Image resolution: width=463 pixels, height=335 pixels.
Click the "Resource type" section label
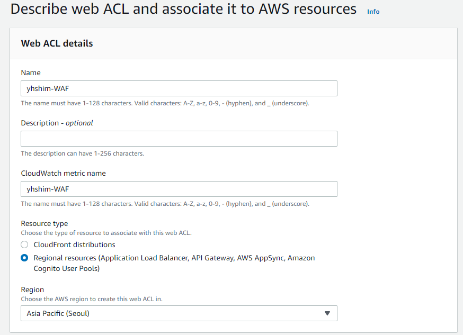coord(44,223)
